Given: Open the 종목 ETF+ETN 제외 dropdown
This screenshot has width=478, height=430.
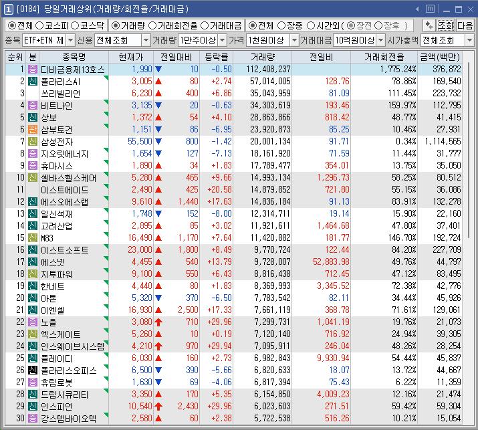Looking at the screenshot, I should [70, 40].
